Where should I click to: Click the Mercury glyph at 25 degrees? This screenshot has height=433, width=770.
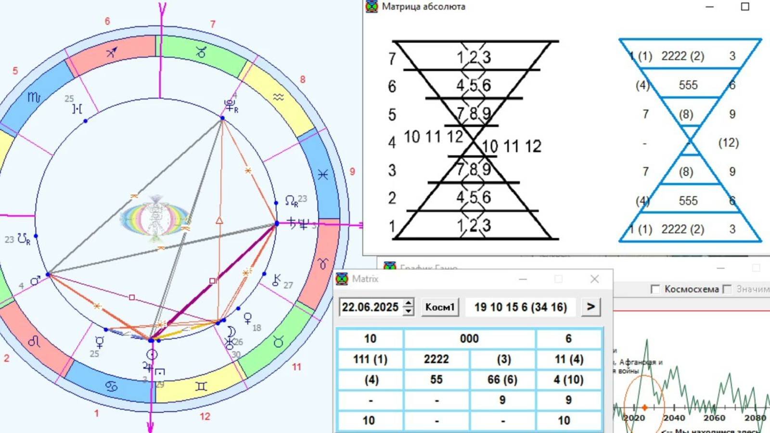(100, 342)
